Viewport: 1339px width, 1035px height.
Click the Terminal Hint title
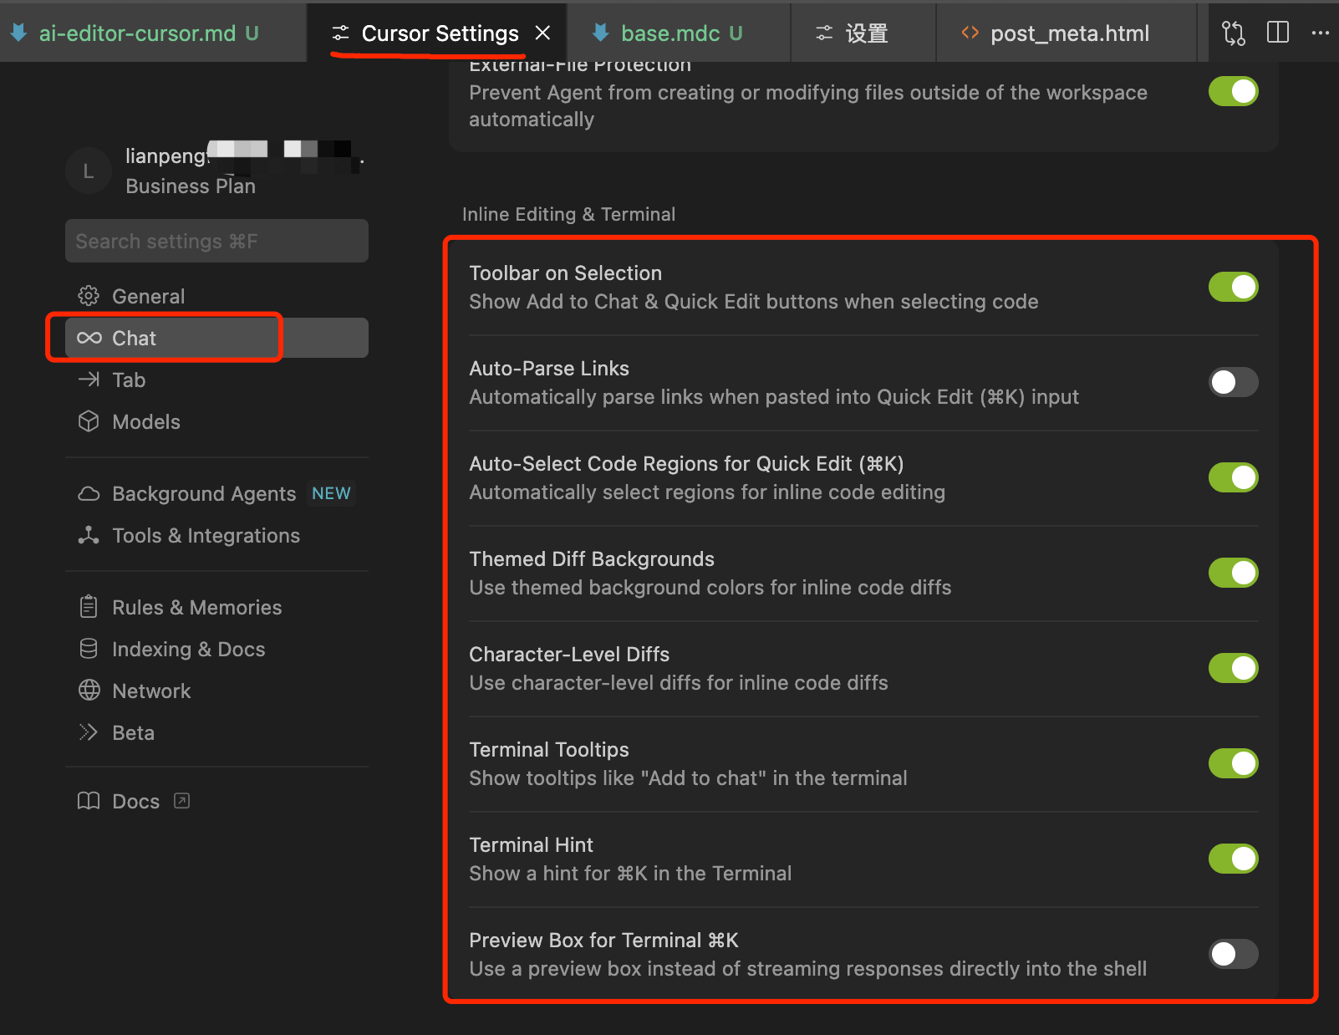531,845
